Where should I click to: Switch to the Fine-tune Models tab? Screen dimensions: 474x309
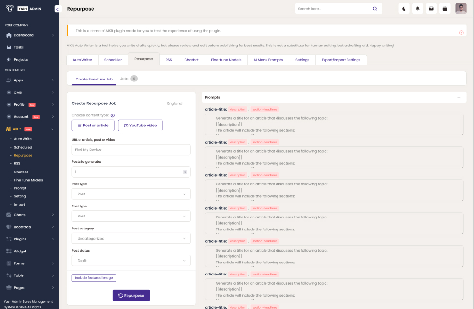point(226,60)
